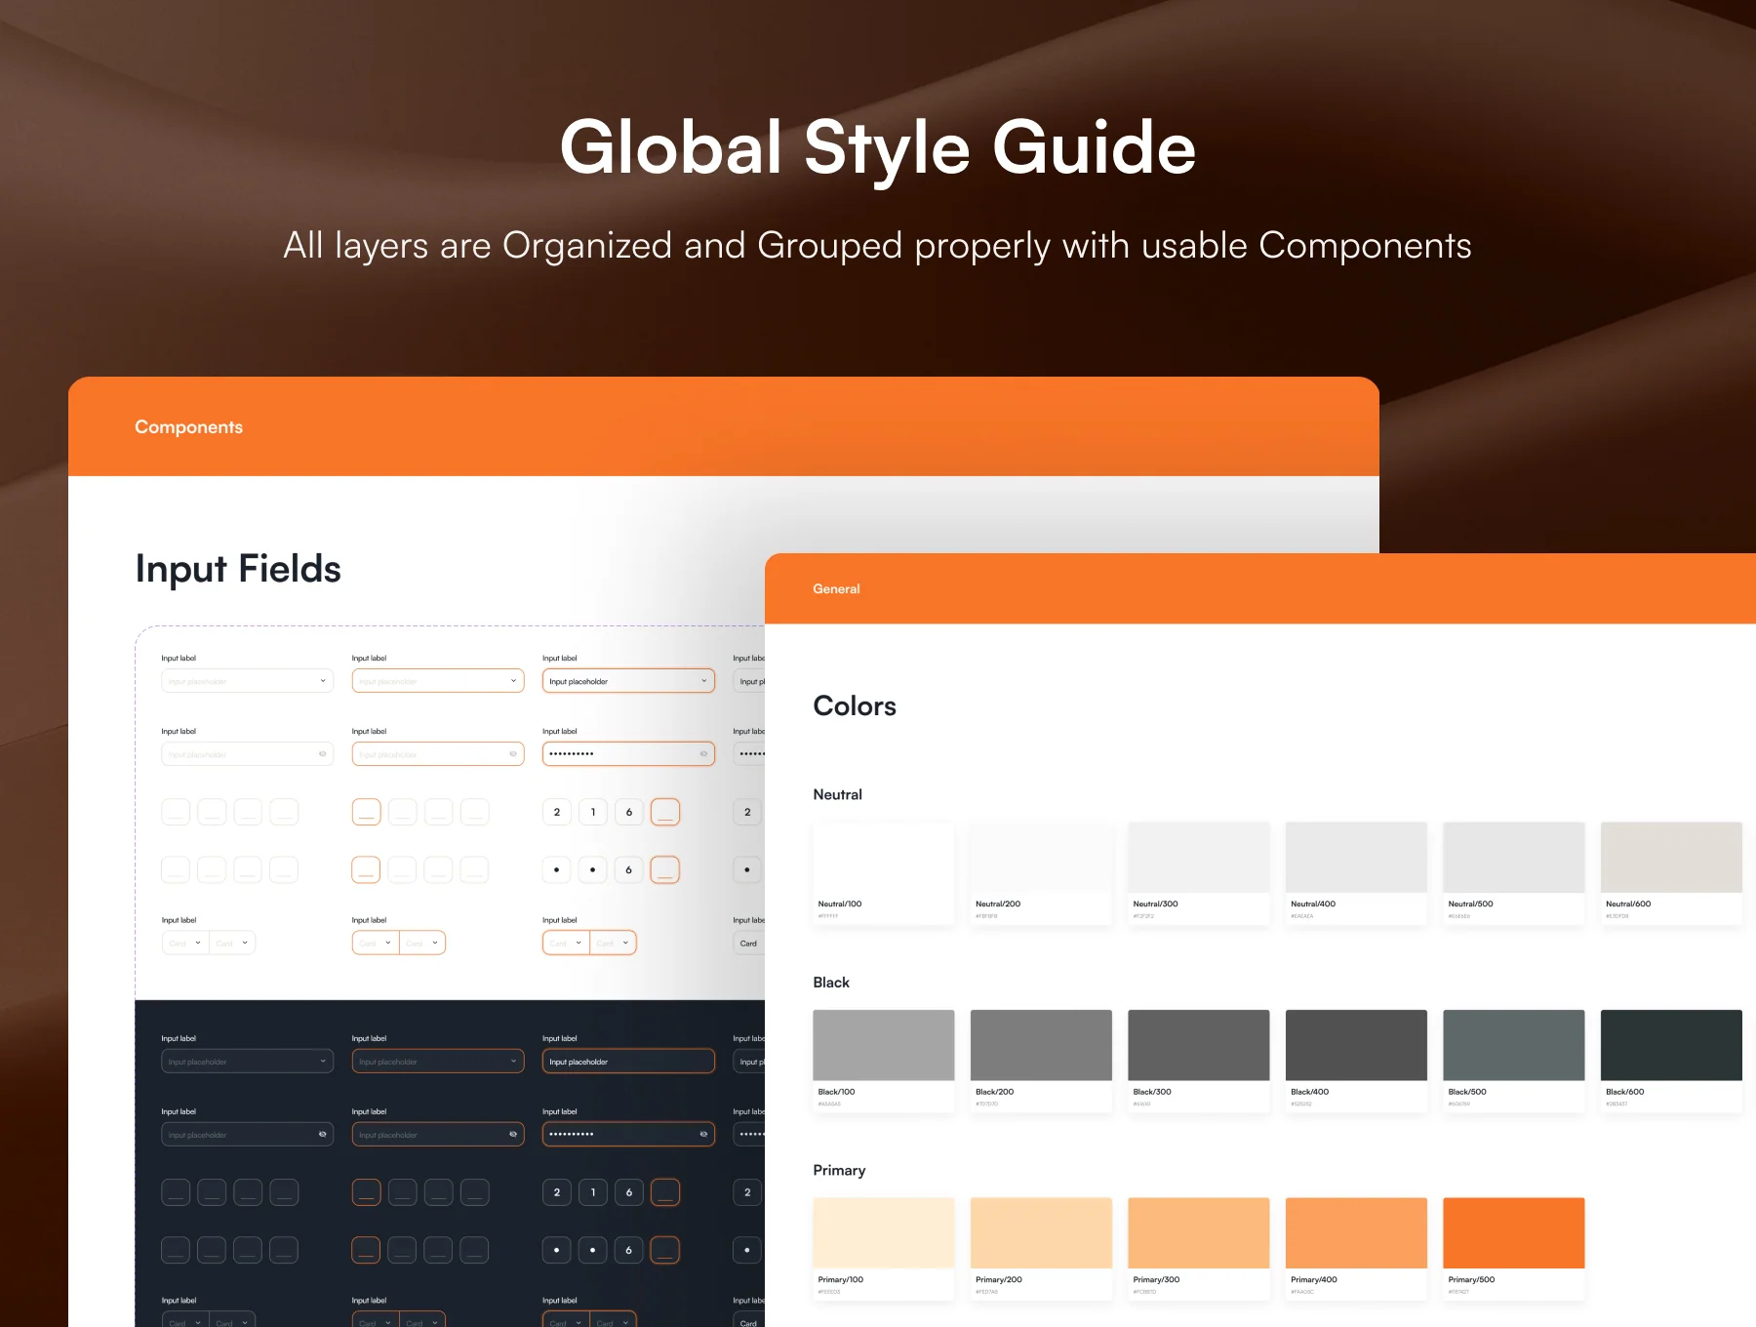Click light-theme code box containing digit 1
1756x1327 pixels.
pyautogui.click(x=593, y=812)
